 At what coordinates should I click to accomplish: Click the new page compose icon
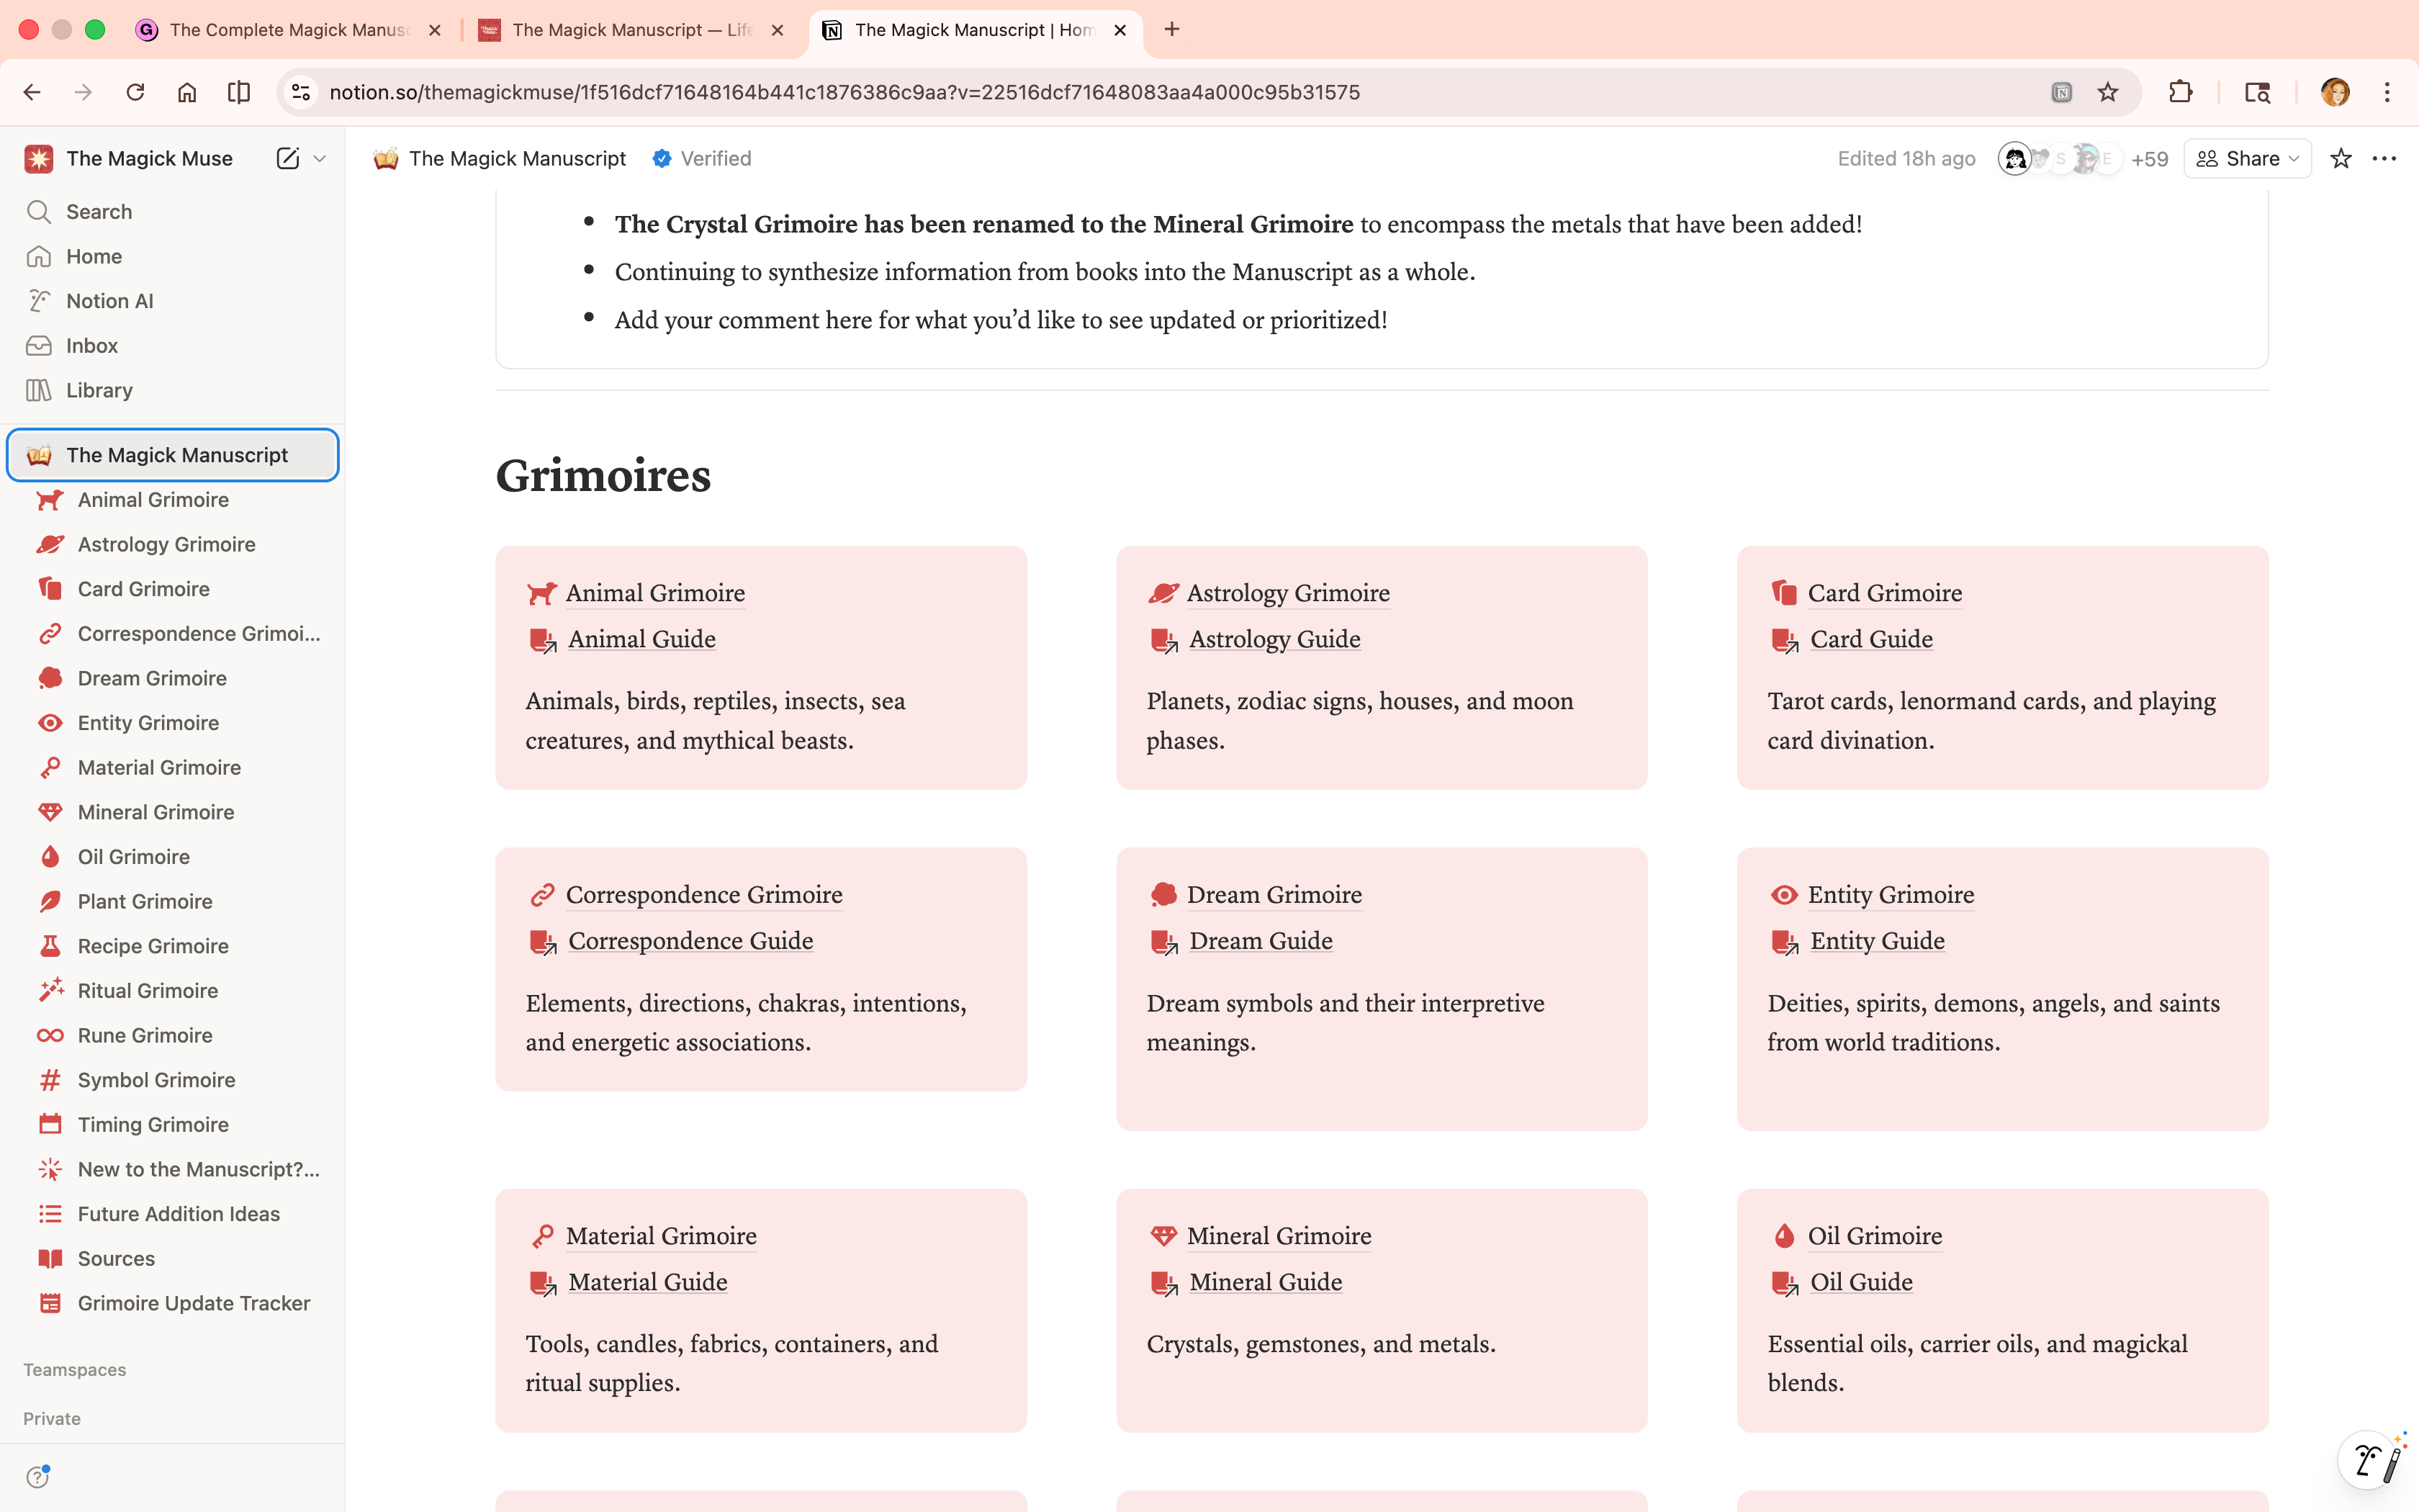click(287, 158)
